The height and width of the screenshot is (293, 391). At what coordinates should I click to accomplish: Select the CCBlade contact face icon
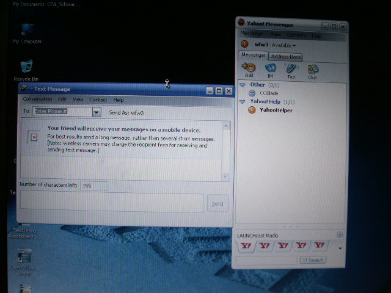(252, 93)
